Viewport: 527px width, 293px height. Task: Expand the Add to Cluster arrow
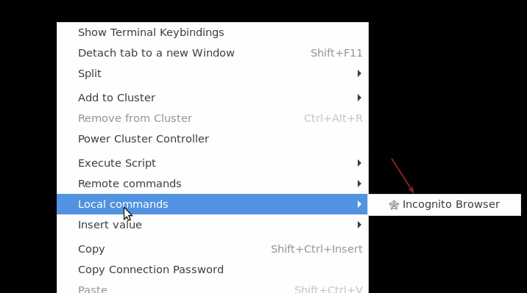359,98
